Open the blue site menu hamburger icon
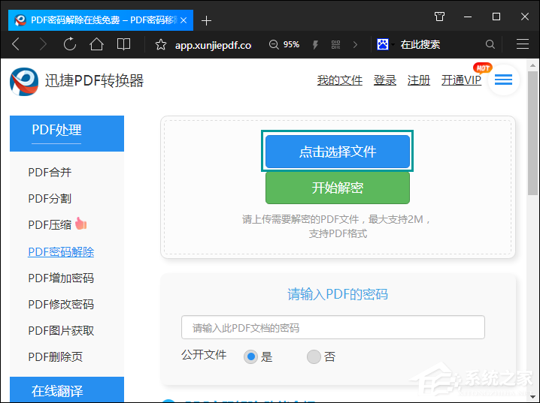The width and height of the screenshot is (540, 403). click(503, 80)
